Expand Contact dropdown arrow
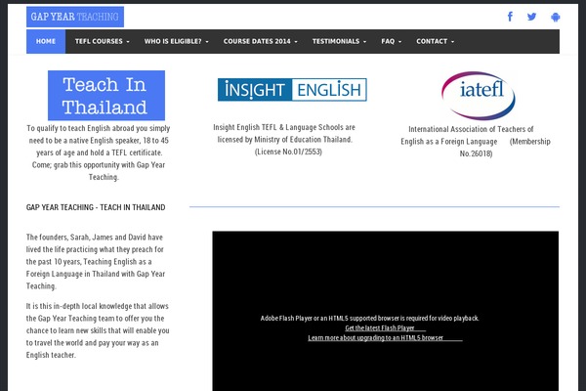Image resolution: width=586 pixels, height=391 pixels. tap(452, 41)
